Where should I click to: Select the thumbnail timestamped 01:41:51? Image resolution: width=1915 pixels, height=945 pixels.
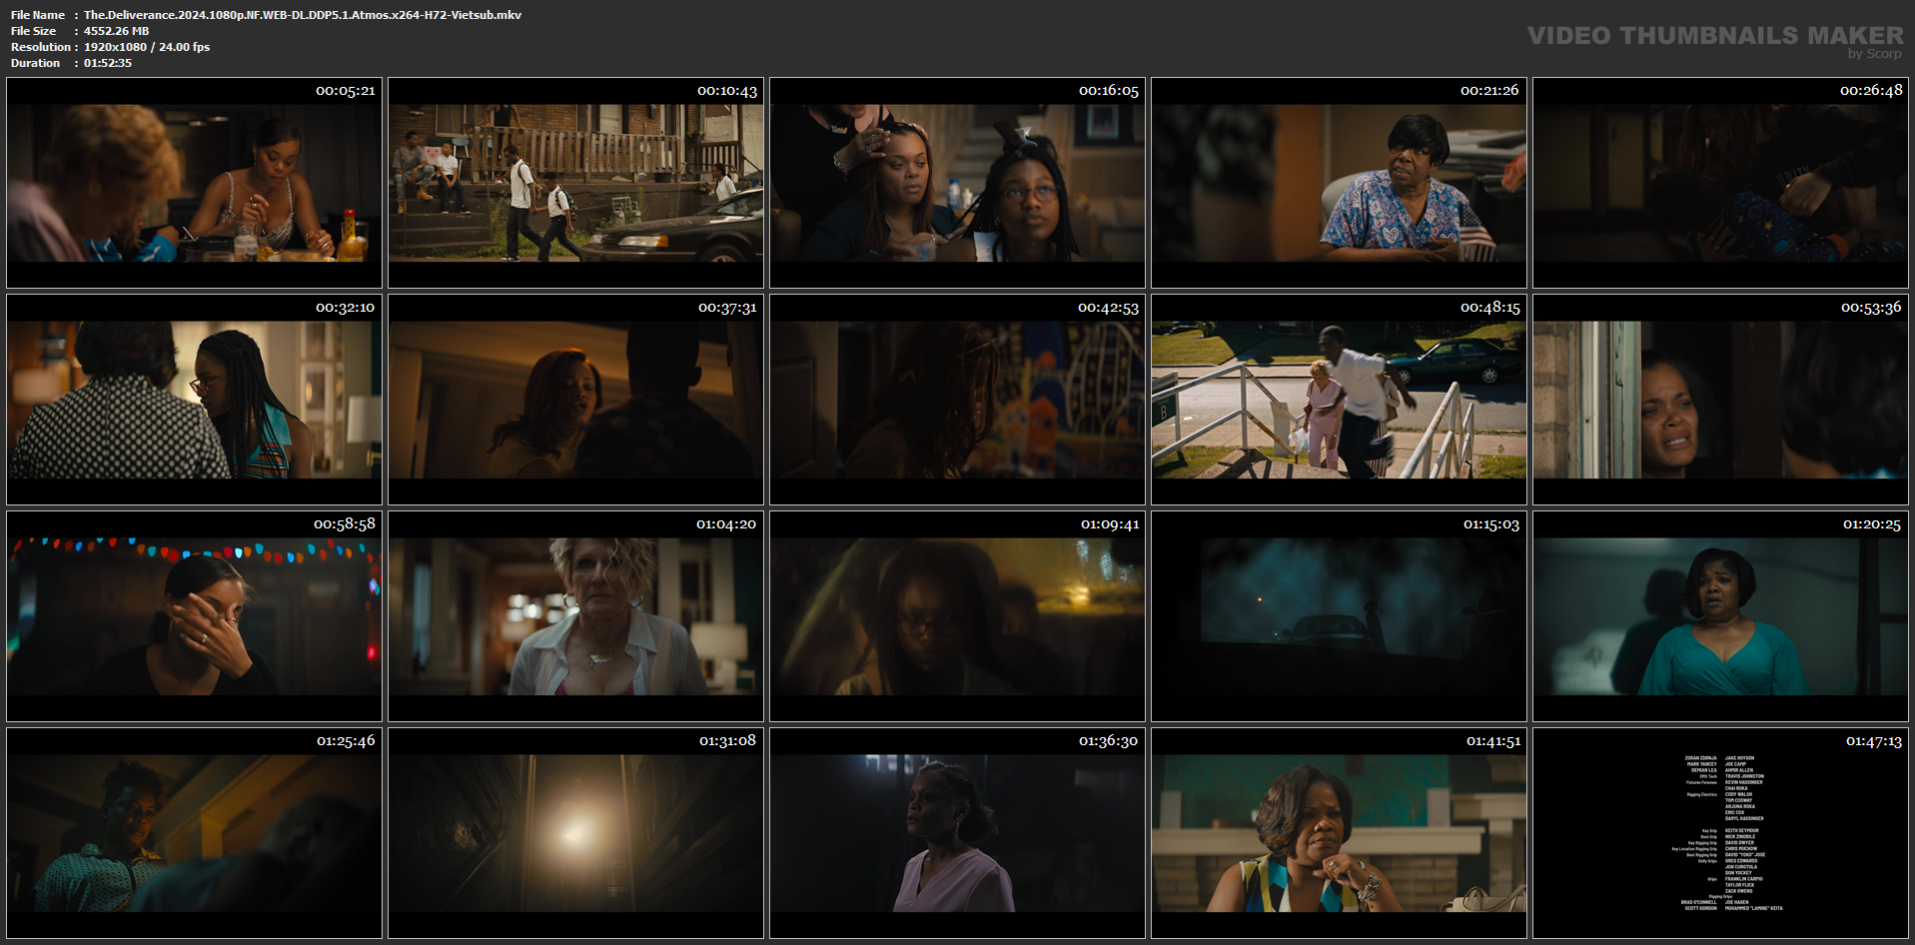point(1339,833)
